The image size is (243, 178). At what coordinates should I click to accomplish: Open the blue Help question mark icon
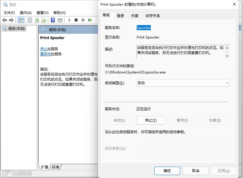click(53, 20)
